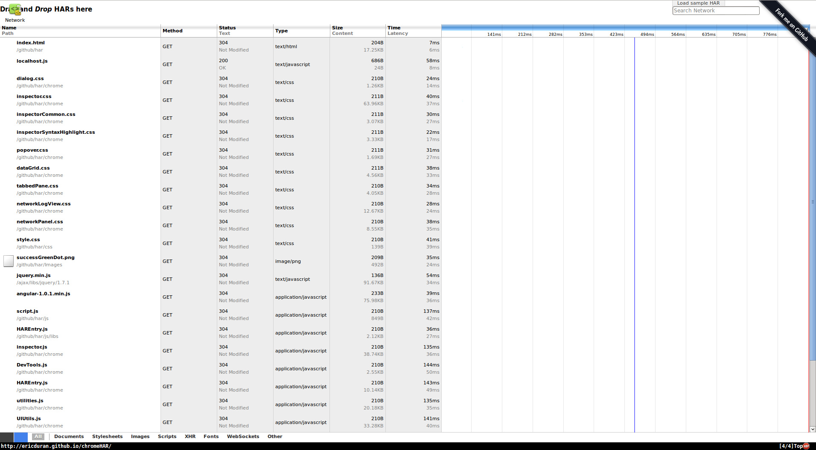Click the image/png type cell
This screenshot has height=450, width=816.
(301, 261)
